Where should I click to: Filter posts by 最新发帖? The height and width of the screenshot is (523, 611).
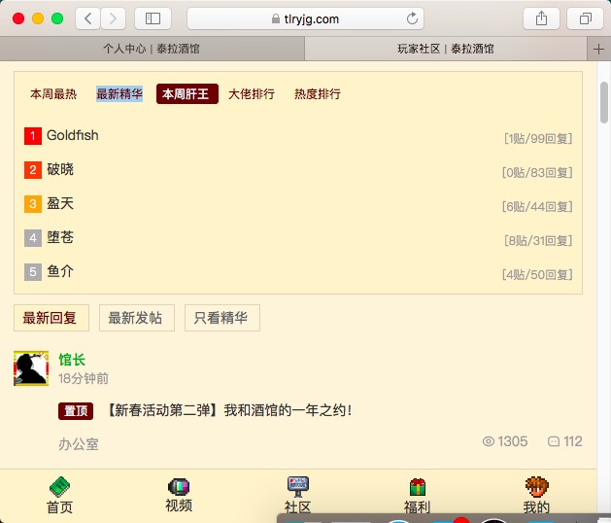(135, 318)
